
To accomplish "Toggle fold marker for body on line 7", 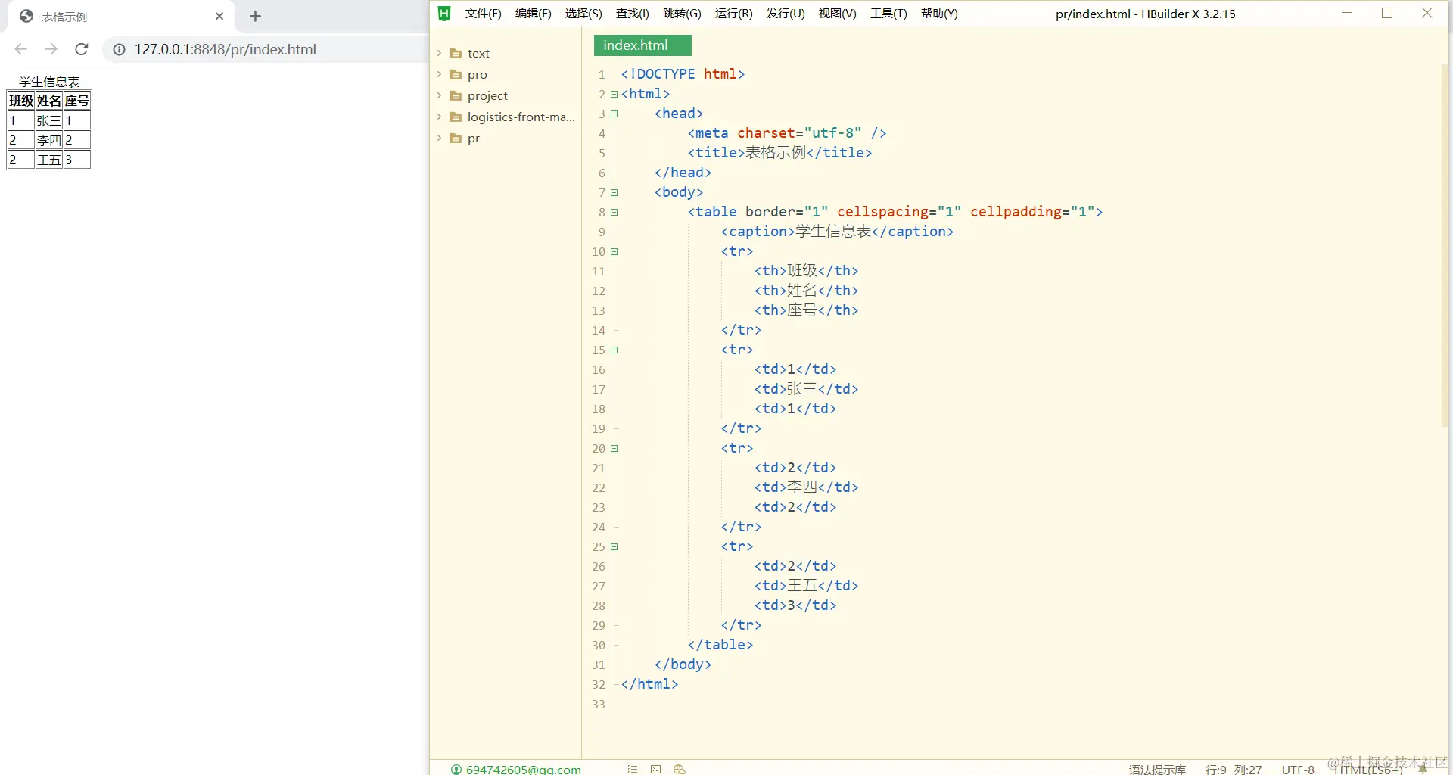I will (614, 192).
